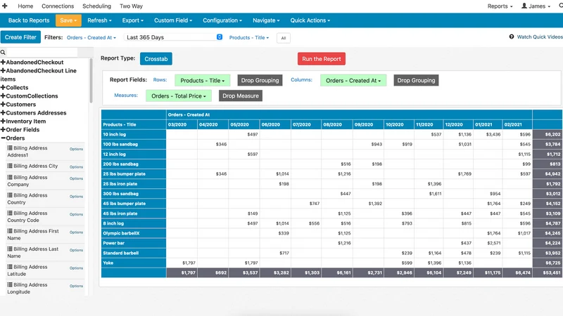
Task: Click Drop Grouping next to Rows field
Action: (x=260, y=80)
